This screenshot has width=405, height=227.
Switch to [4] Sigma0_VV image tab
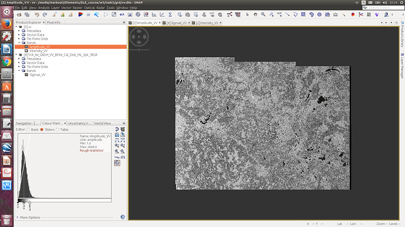coord(177,23)
